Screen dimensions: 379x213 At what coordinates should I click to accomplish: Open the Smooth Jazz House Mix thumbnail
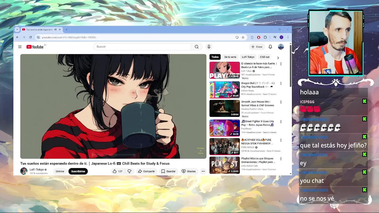pos(224,108)
